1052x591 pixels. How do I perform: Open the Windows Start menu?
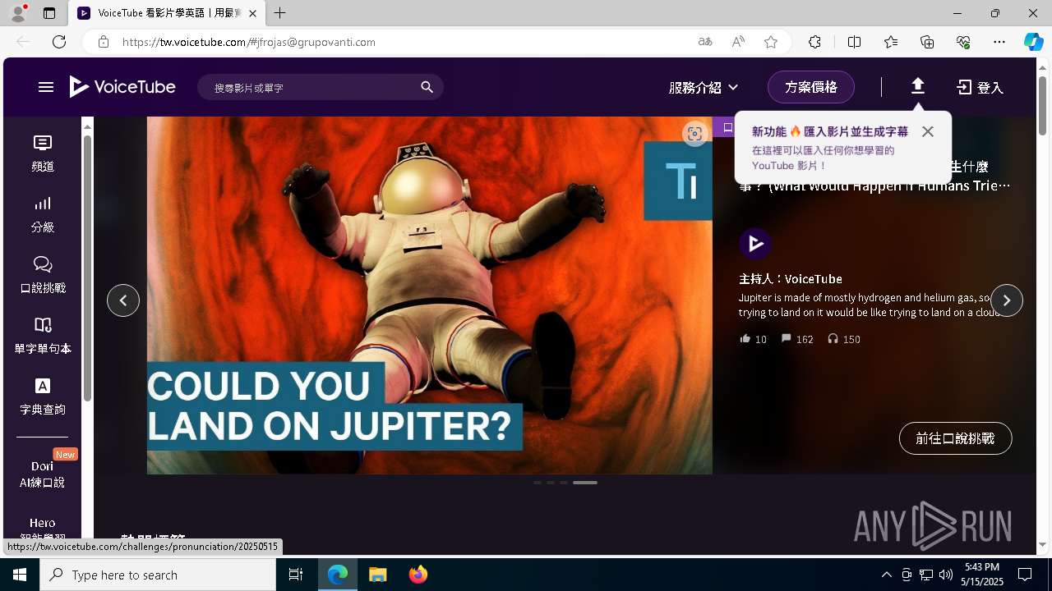(x=20, y=575)
